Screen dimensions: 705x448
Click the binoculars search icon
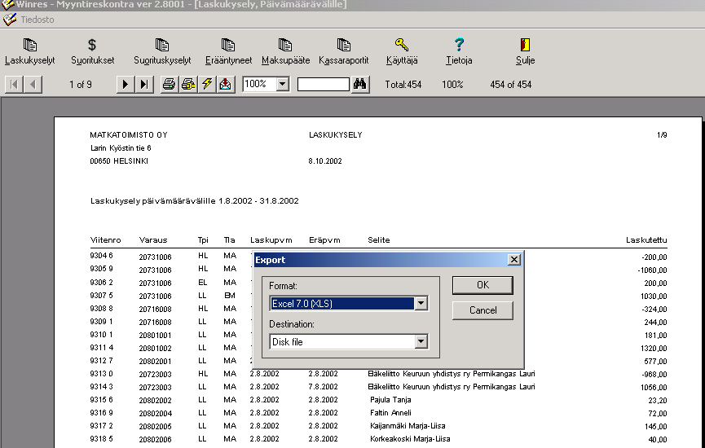[359, 85]
